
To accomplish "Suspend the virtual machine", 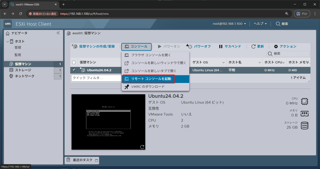I will pyautogui.click(x=230, y=46).
